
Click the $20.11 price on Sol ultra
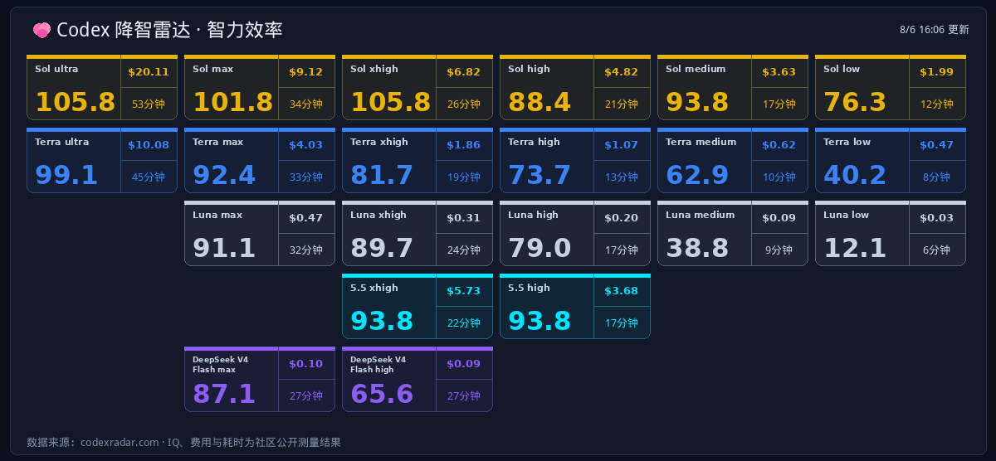[149, 72]
